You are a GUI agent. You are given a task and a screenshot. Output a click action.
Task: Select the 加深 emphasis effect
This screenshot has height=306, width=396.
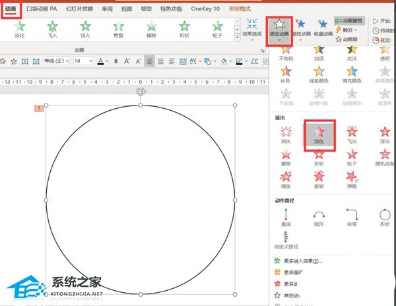click(319, 53)
